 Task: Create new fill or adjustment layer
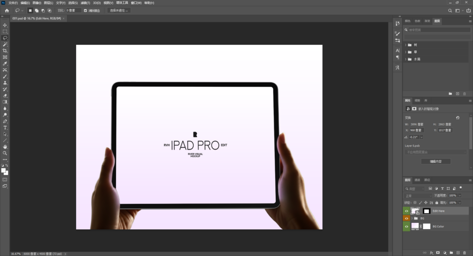pos(445,253)
